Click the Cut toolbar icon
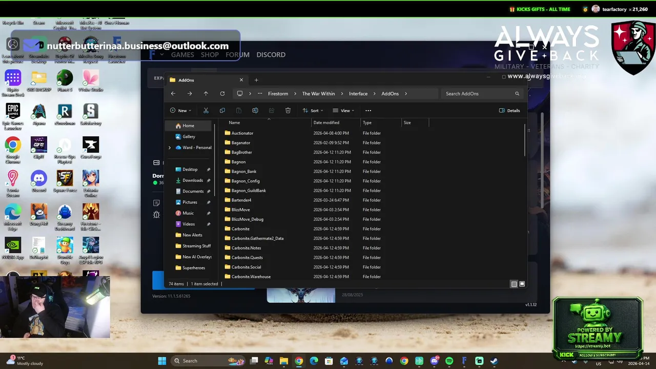This screenshot has height=369, width=656. point(206,111)
